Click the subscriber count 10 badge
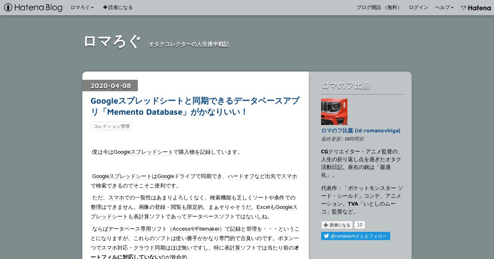The width and height of the screenshot is (494, 259). pos(360,225)
